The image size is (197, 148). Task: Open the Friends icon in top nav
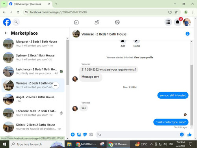[x=97, y=22]
